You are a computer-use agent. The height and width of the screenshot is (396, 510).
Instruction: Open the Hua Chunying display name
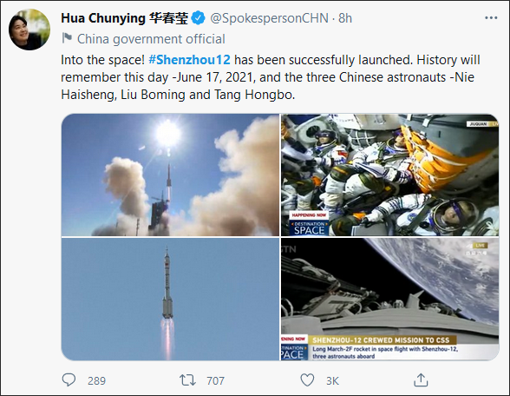click(x=125, y=18)
